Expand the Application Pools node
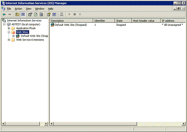Viewport: 187px width, 132px height. (9, 28)
